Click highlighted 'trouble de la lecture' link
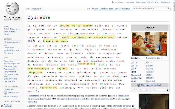The height and width of the screenshot is (109, 175). (x=76, y=26)
